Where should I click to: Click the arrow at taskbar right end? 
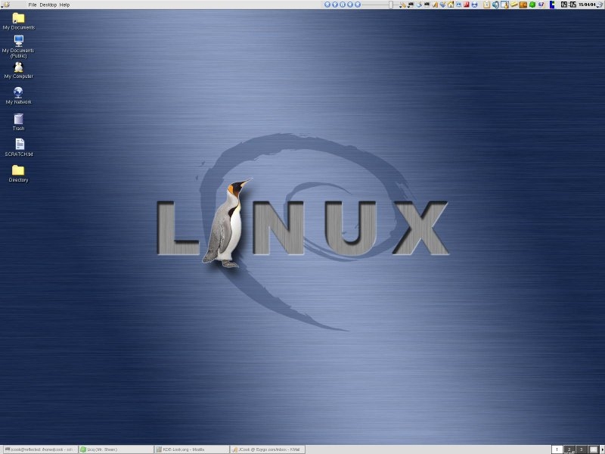(x=602, y=449)
